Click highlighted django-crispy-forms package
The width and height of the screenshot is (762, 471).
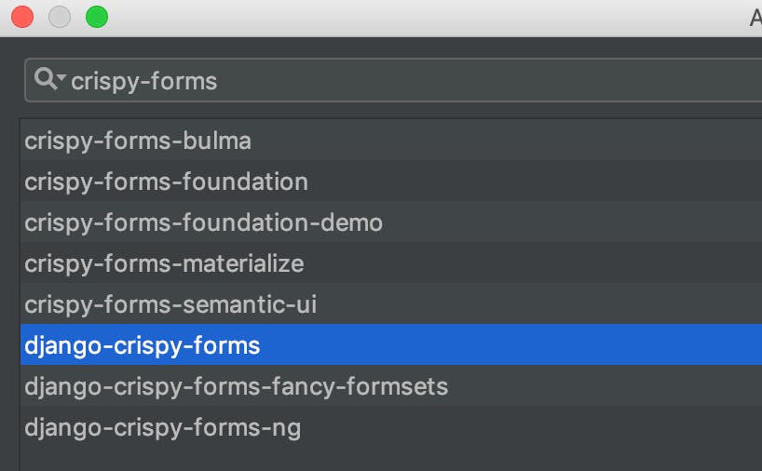pos(143,345)
